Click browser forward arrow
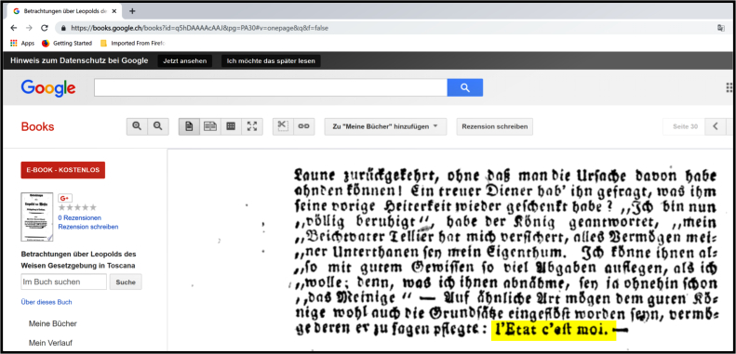736x354 pixels. [x=29, y=28]
